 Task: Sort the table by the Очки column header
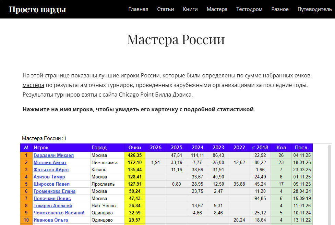click(x=134, y=148)
